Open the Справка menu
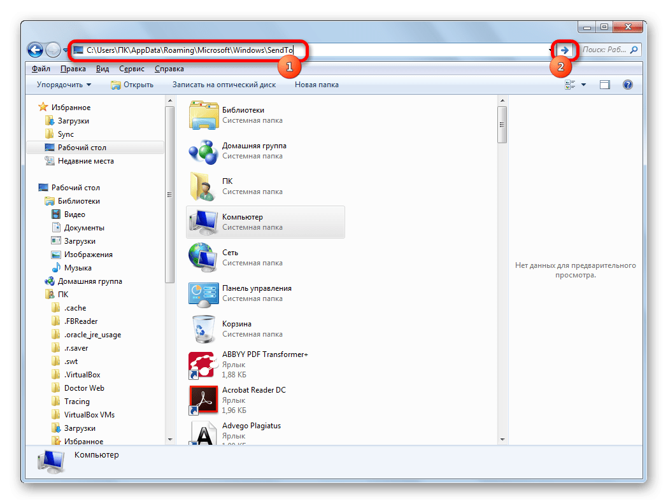Image resolution: width=668 pixels, height=504 pixels. pyautogui.click(x=169, y=69)
